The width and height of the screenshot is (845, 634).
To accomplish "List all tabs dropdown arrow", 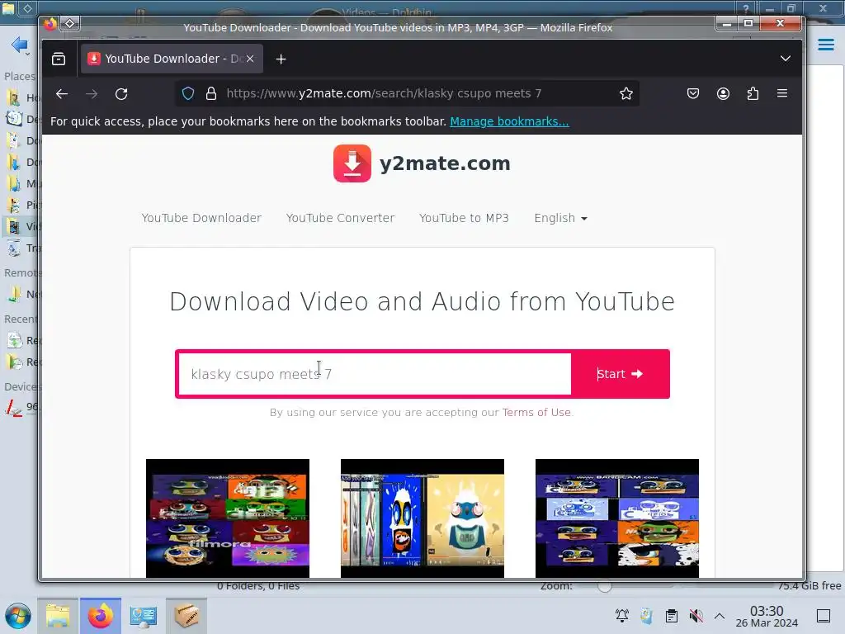I will (786, 59).
